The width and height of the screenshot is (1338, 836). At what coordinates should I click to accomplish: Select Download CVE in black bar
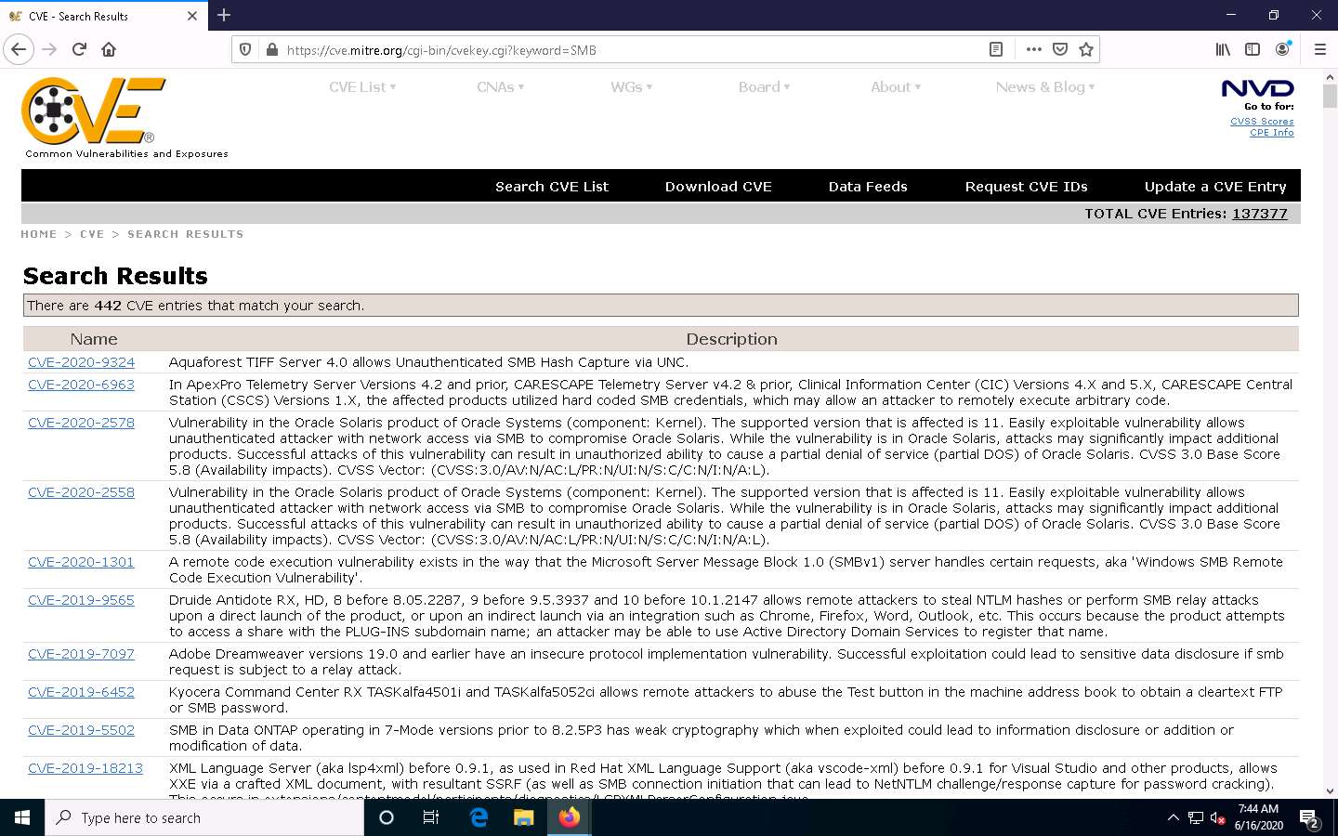click(718, 186)
